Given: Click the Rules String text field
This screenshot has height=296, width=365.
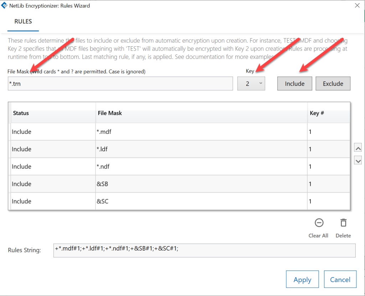Looking at the screenshot, I should [204, 250].
